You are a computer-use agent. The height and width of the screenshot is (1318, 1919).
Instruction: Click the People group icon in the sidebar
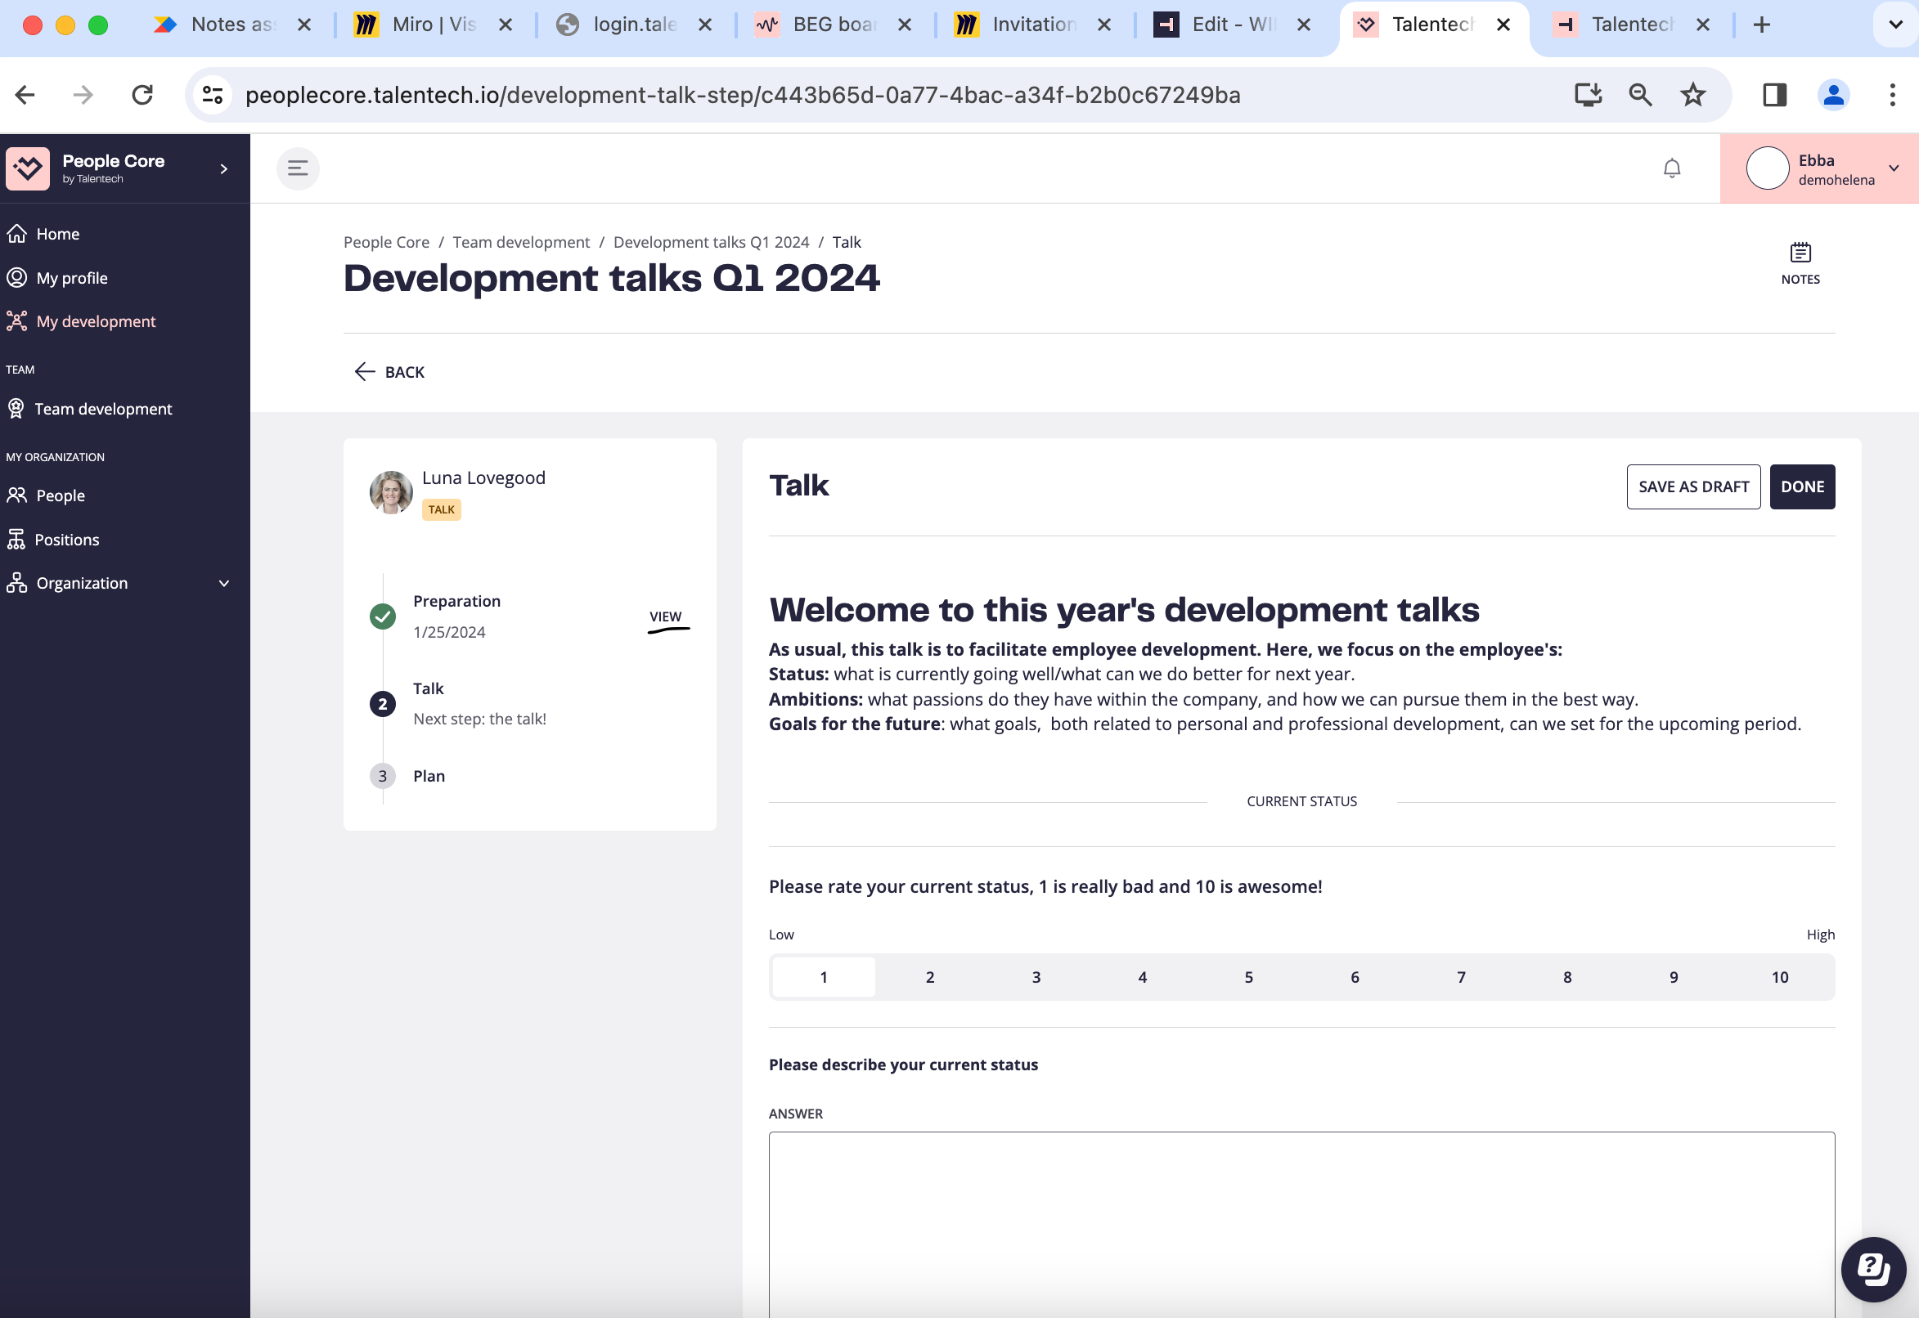(x=17, y=495)
